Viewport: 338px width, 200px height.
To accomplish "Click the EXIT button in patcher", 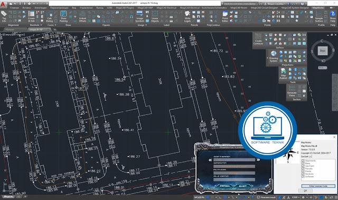I will tap(243, 186).
